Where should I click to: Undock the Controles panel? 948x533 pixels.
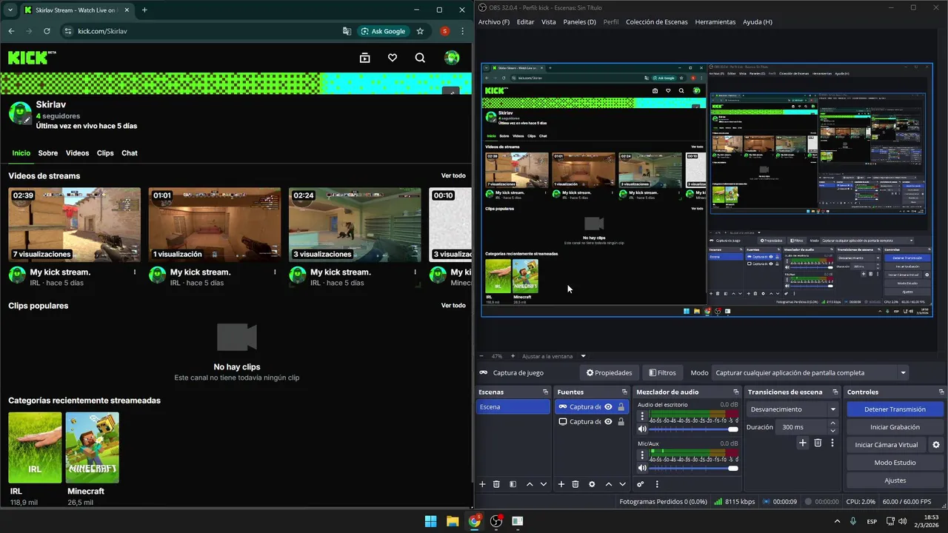point(941,392)
